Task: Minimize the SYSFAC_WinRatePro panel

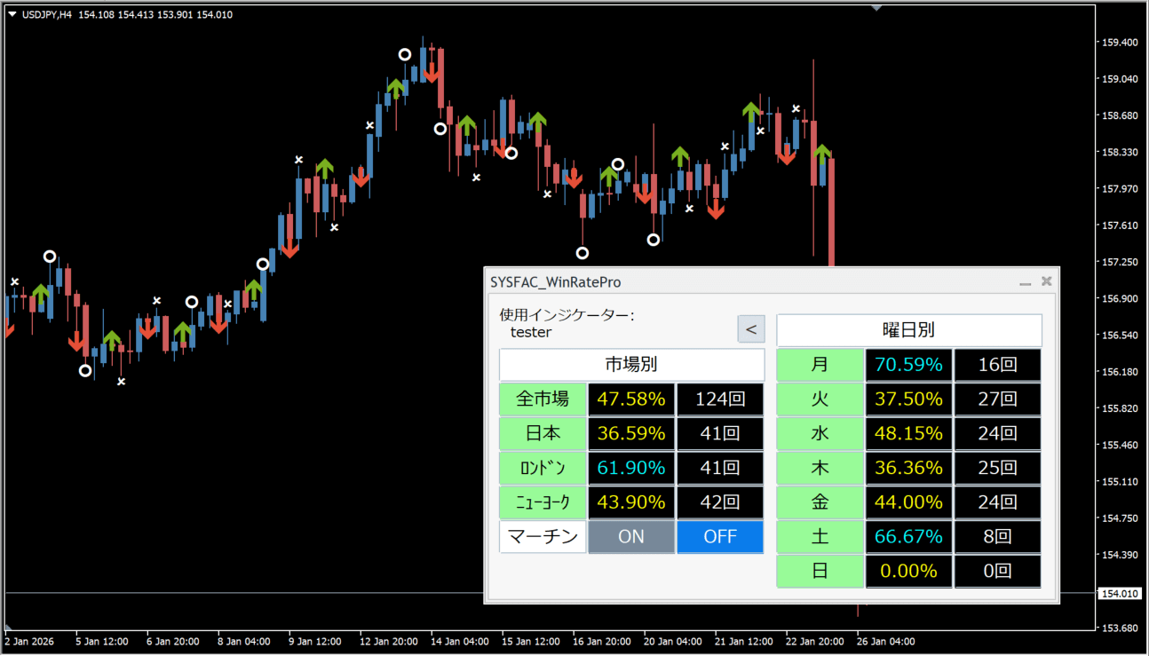Action: point(1025,281)
